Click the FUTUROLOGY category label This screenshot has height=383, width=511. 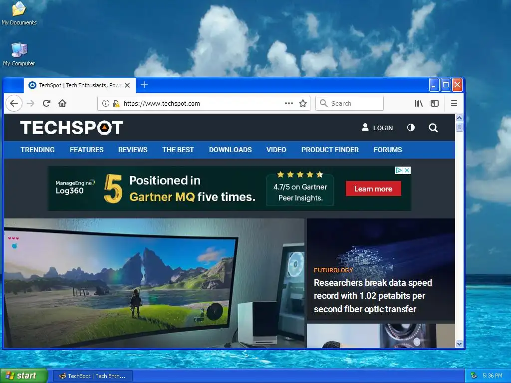click(333, 270)
